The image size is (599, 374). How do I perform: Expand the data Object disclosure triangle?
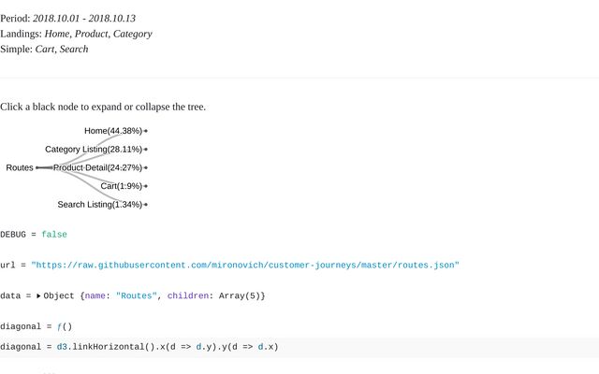38,295
